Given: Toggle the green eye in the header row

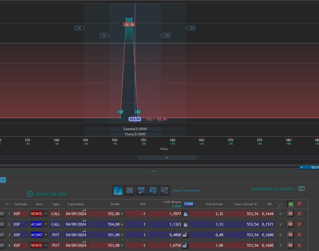Looking at the screenshot, I should click(x=291, y=204).
